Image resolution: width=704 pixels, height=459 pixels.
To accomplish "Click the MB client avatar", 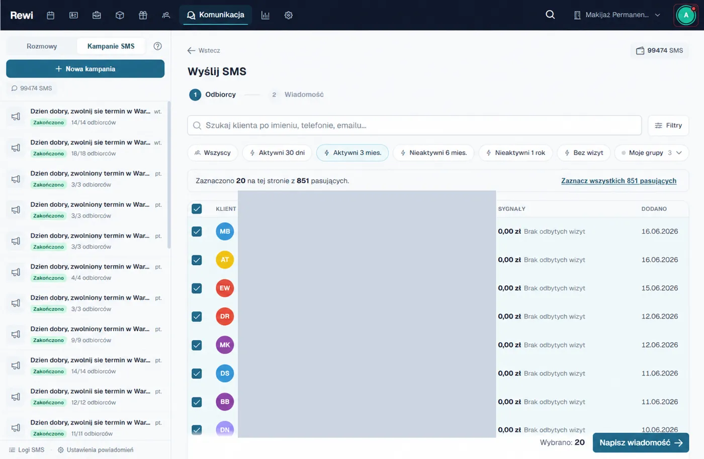I will click(225, 232).
